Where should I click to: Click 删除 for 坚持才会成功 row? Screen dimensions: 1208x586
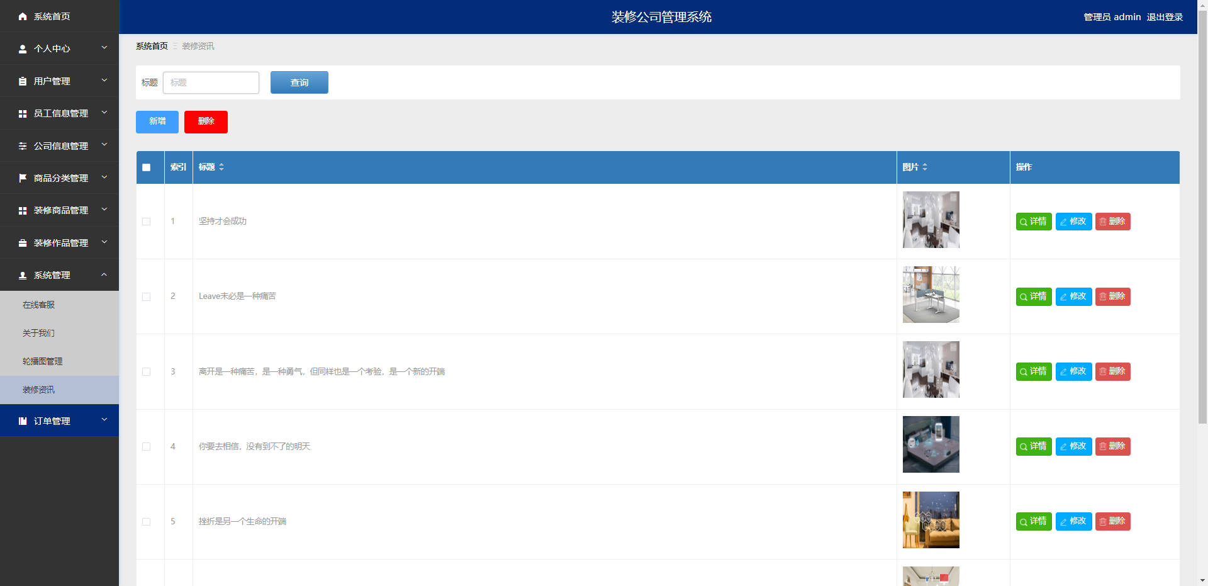1112,222
